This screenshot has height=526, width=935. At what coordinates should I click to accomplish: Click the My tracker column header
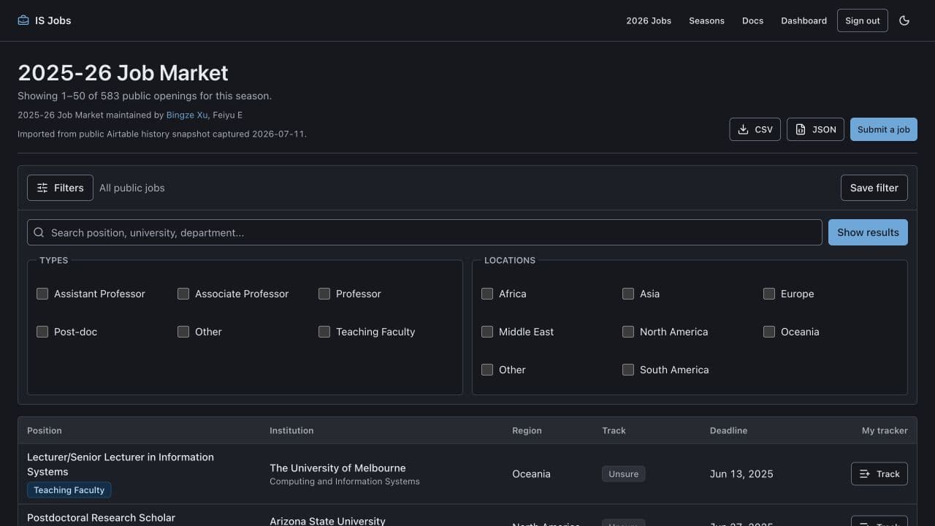point(885,430)
